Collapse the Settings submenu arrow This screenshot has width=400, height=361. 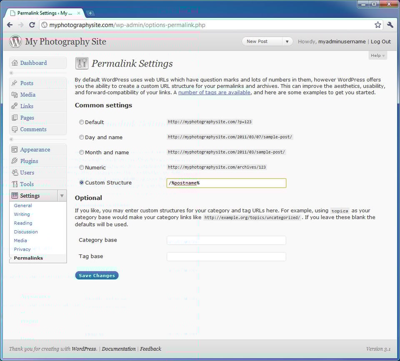click(x=62, y=196)
